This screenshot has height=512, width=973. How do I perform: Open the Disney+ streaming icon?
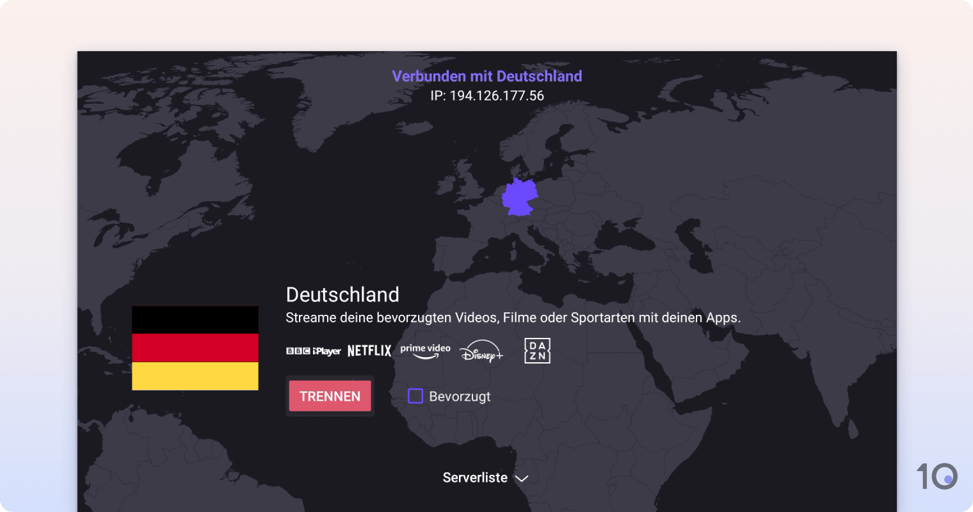pyautogui.click(x=481, y=351)
